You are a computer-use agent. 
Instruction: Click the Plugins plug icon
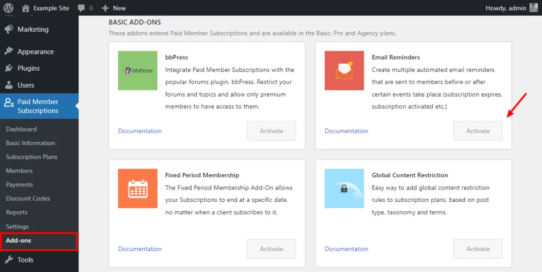click(9, 68)
